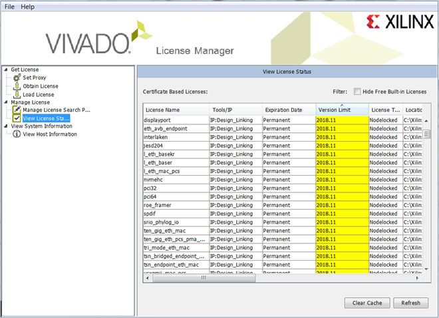
Task: Select the tsn_endpoint_eth_mac license row
Action: (283, 265)
